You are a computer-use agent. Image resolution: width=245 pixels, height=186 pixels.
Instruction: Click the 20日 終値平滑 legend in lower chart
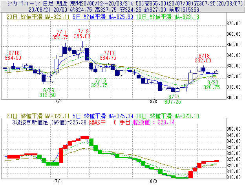click(x=38, y=116)
